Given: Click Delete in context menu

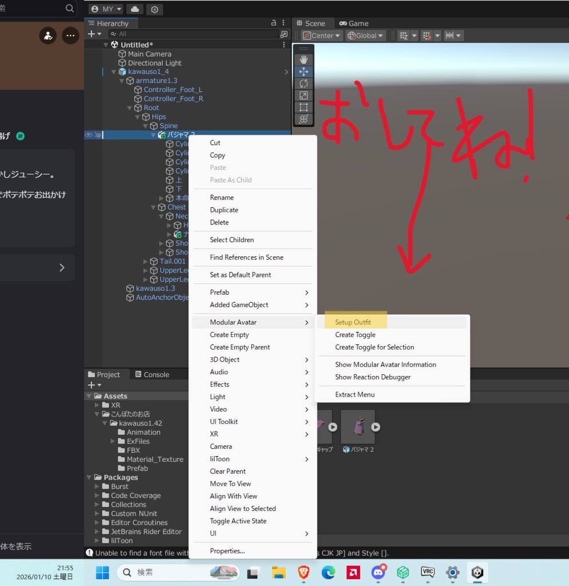Looking at the screenshot, I should pyautogui.click(x=252, y=223).
